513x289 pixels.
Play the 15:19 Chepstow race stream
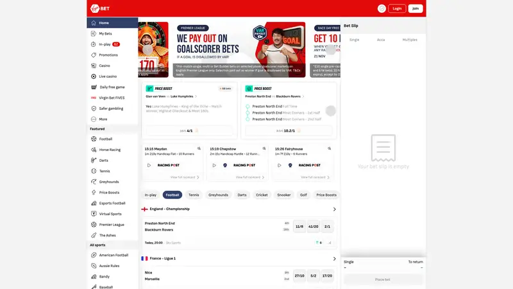[214, 166]
